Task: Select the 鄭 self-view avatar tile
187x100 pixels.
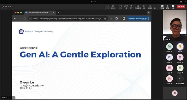Action: (175, 93)
